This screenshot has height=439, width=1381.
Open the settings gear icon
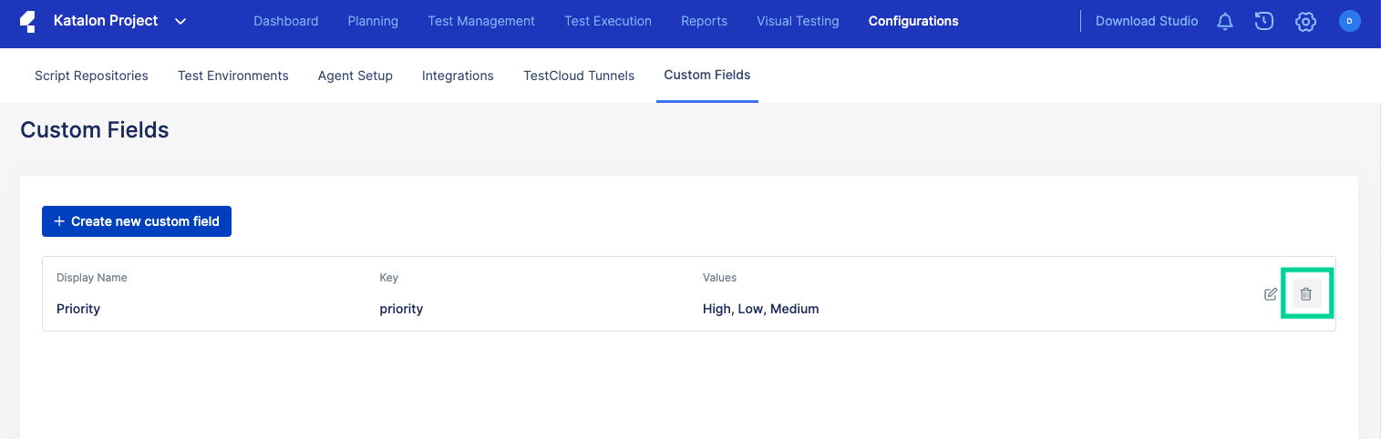(1305, 22)
